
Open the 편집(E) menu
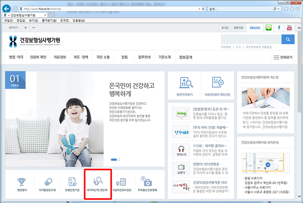coord(21,21)
